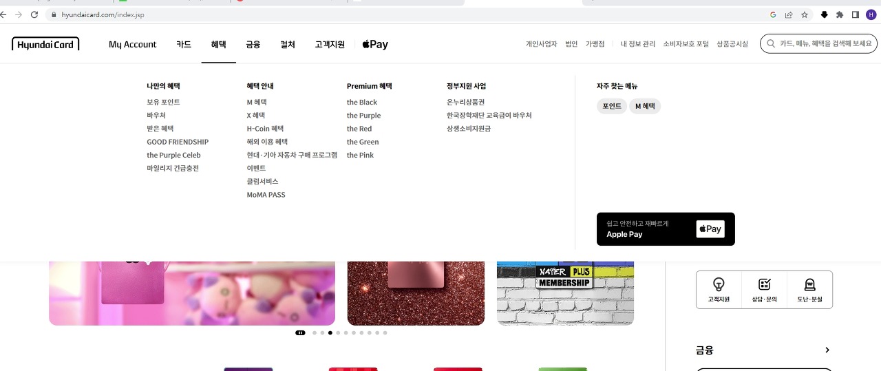Open 금융 top menu
This screenshot has height=371, width=881.
[253, 44]
